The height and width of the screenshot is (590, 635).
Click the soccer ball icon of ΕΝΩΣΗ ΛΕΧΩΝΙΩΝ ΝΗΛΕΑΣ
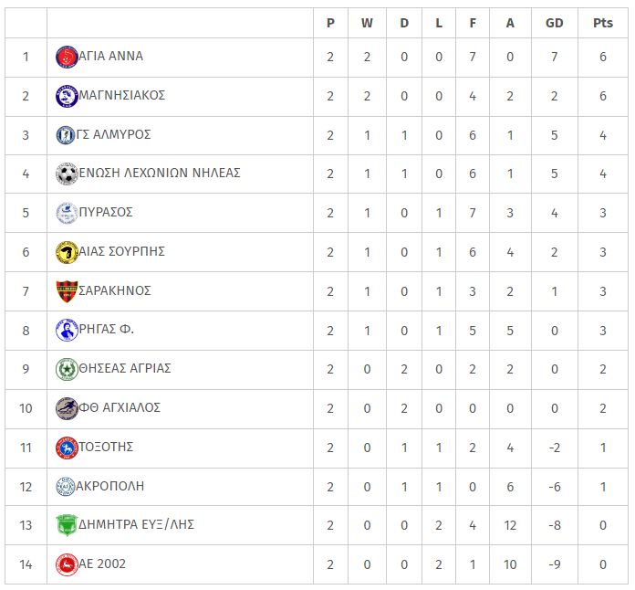click(x=67, y=174)
